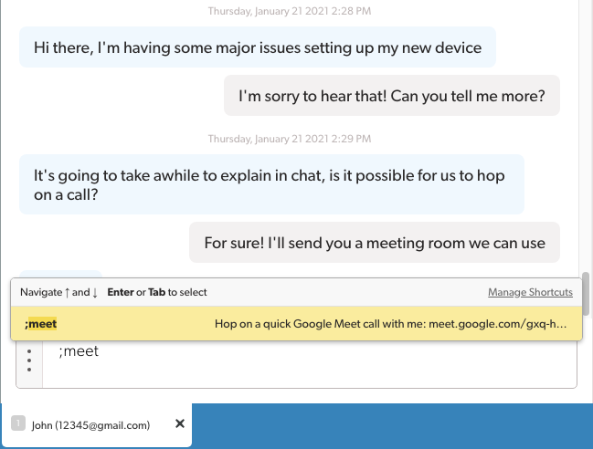Screen dimensions: 593x449
Task: Click the Google Meet shortcut description text
Action: [393, 323]
